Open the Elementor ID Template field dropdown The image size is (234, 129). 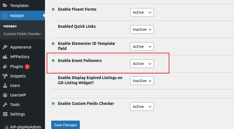coord(142,47)
